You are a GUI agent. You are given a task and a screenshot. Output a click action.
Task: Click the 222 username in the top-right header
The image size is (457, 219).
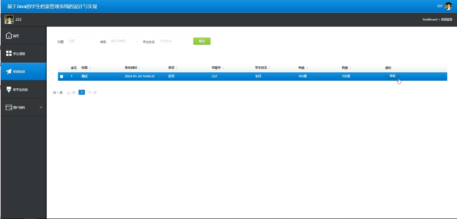(x=440, y=6)
